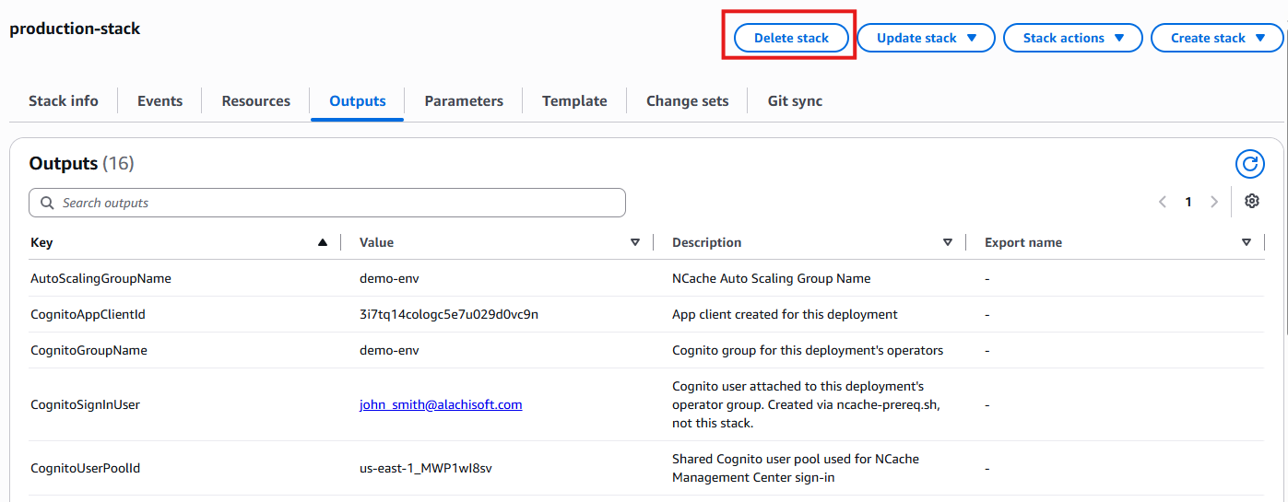The height and width of the screenshot is (502, 1288).
Task: Click the Description column header
Action: coord(706,242)
